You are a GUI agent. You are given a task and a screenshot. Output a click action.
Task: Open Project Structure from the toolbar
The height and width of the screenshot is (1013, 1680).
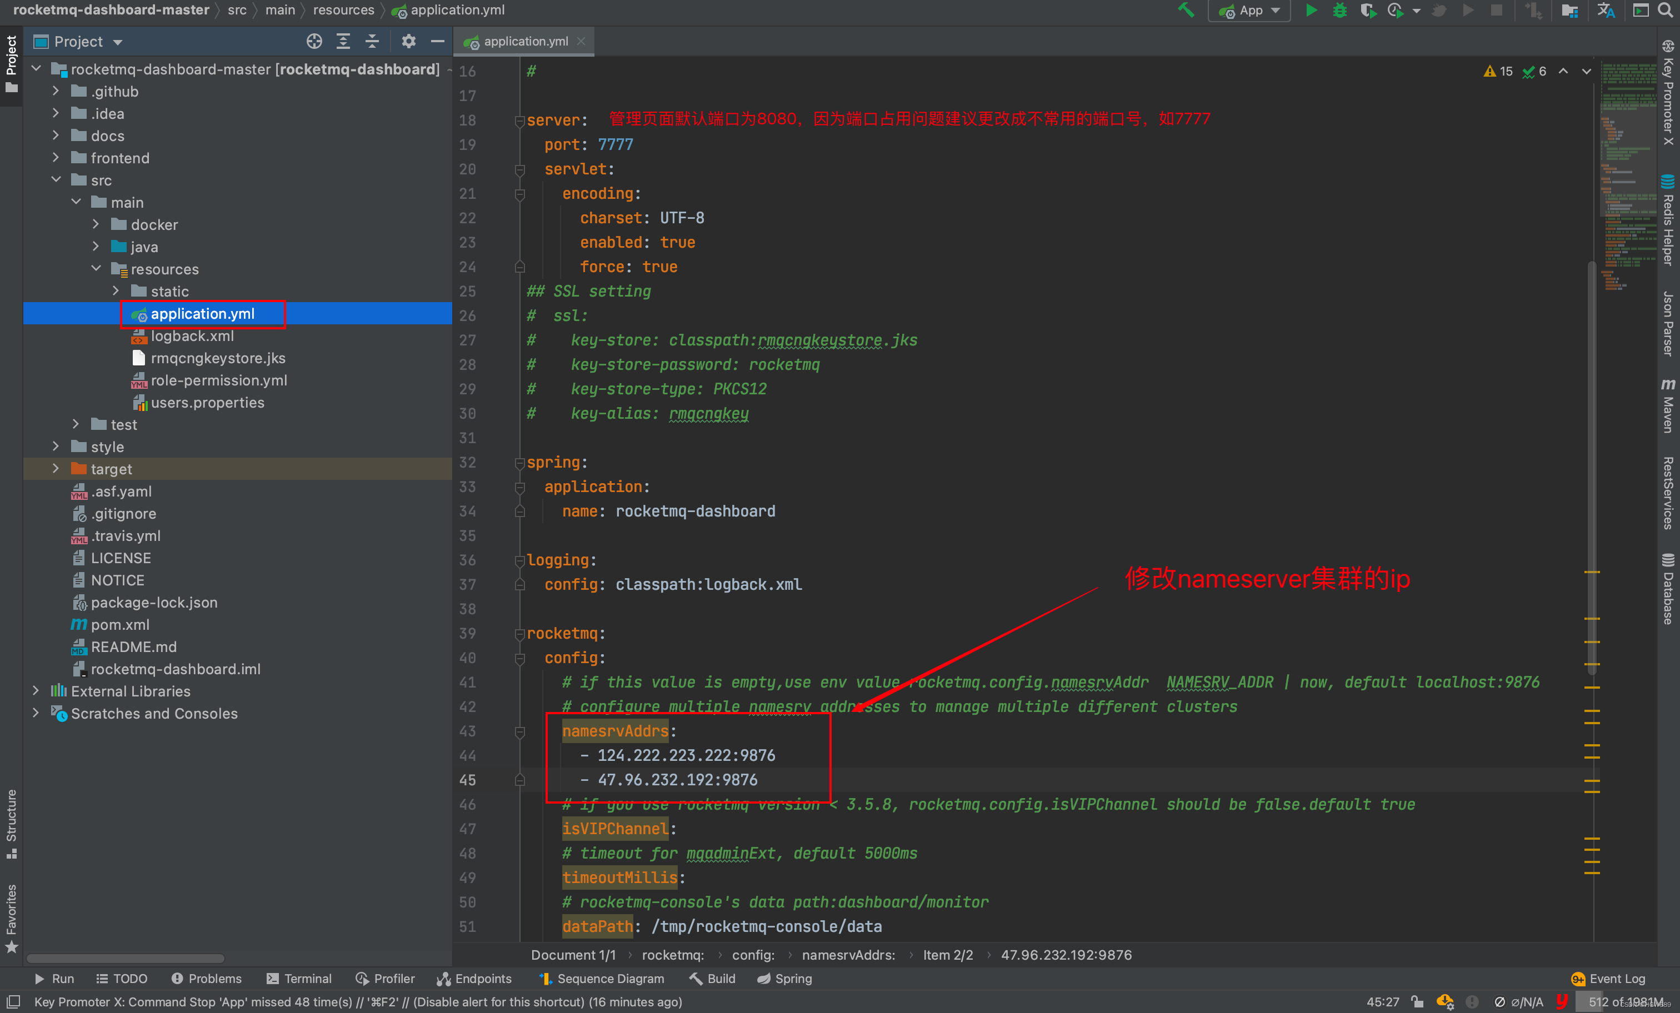(x=1569, y=10)
